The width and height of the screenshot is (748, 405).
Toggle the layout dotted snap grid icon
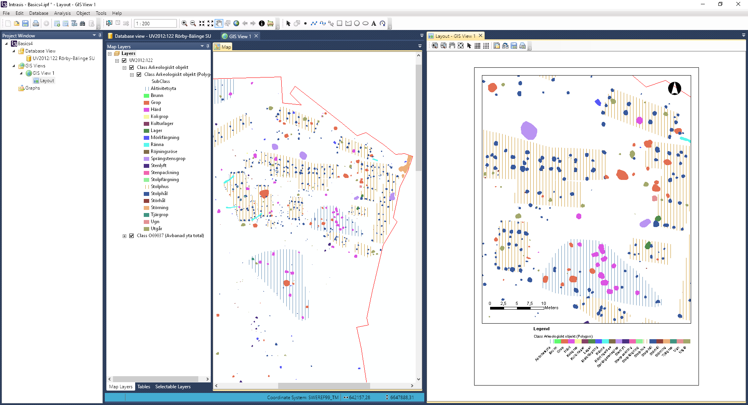pyautogui.click(x=486, y=46)
